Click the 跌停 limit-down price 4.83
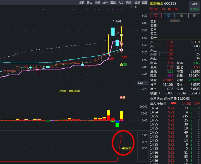 point(197,63)
